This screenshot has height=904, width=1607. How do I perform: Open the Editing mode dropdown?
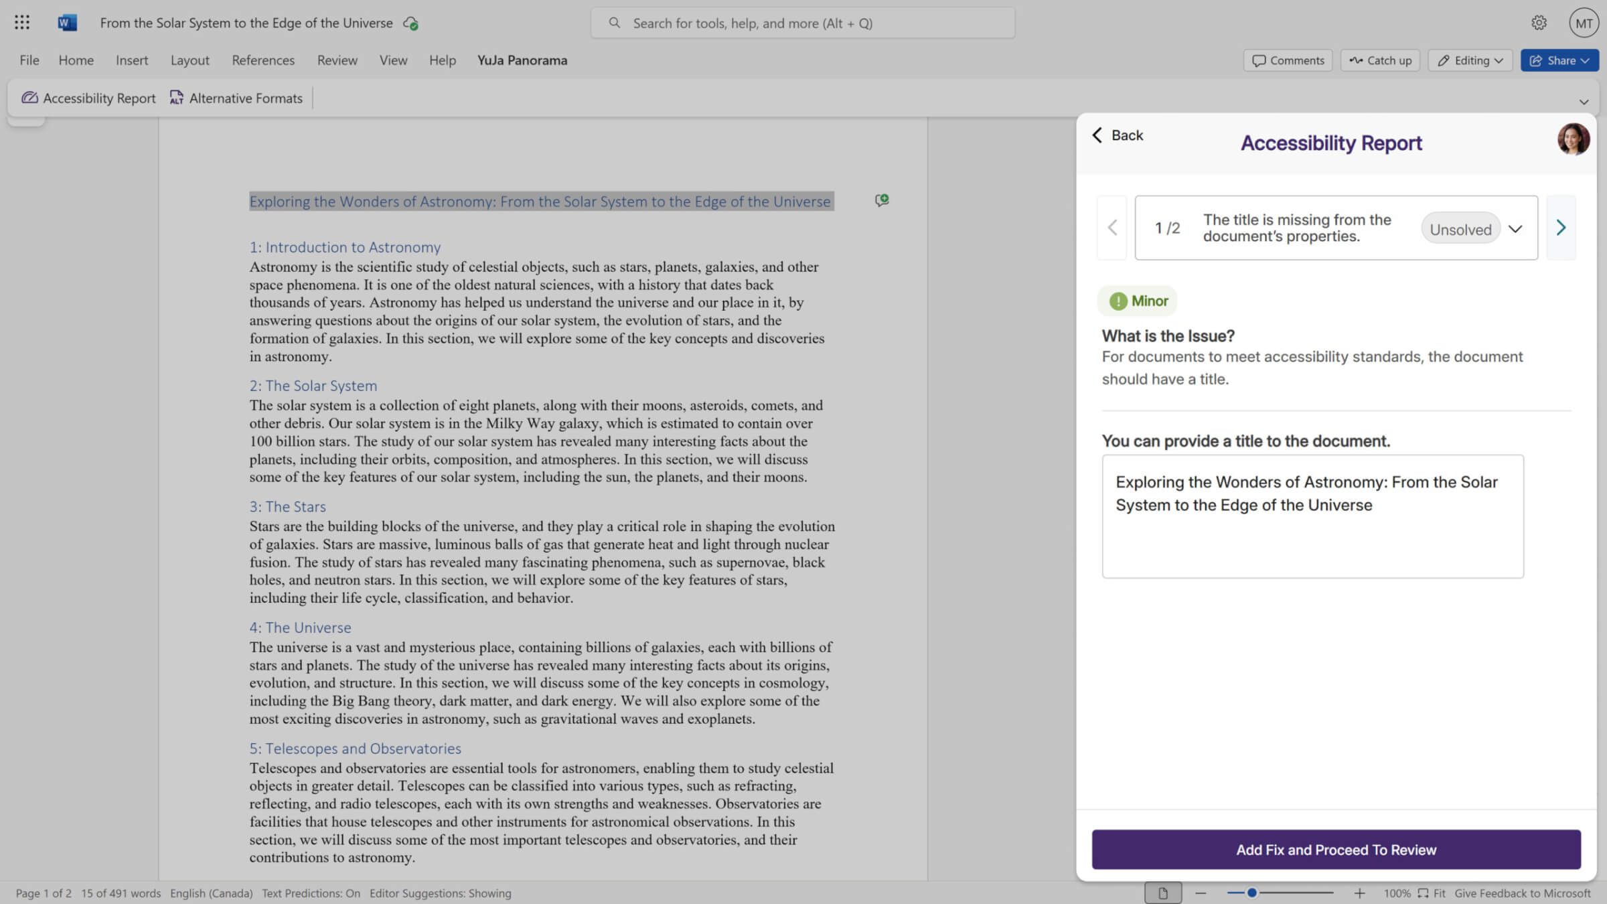(1469, 60)
